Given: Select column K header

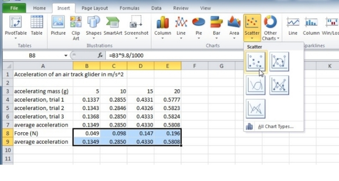Looking at the screenshot, I should (x=330, y=66).
